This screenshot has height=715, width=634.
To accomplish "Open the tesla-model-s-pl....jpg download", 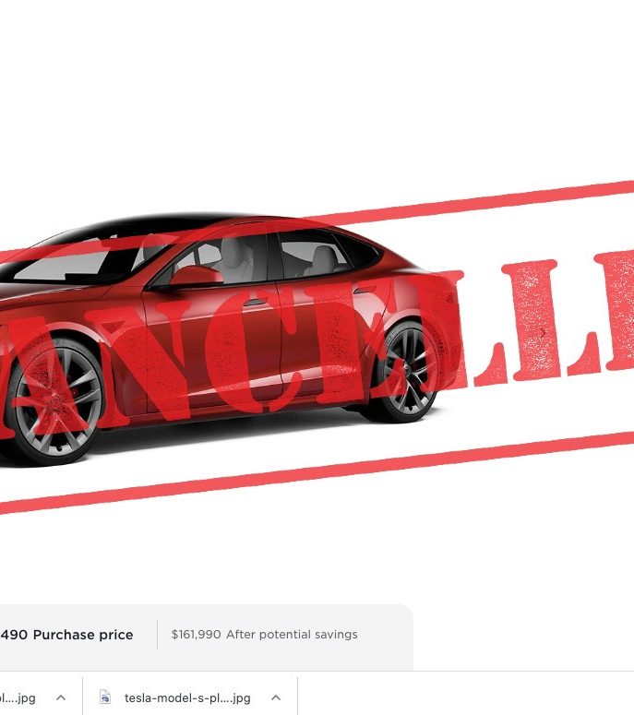I will click(x=187, y=697).
